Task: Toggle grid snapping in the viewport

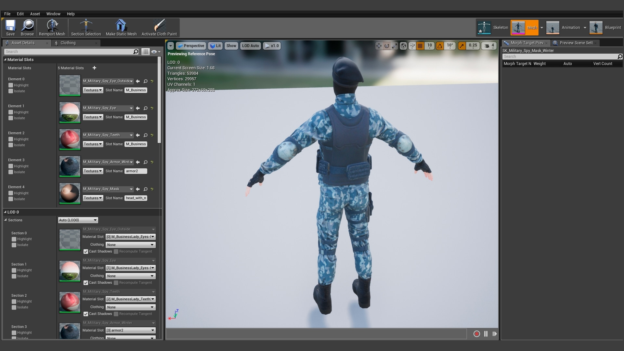Action: pyautogui.click(x=420, y=46)
